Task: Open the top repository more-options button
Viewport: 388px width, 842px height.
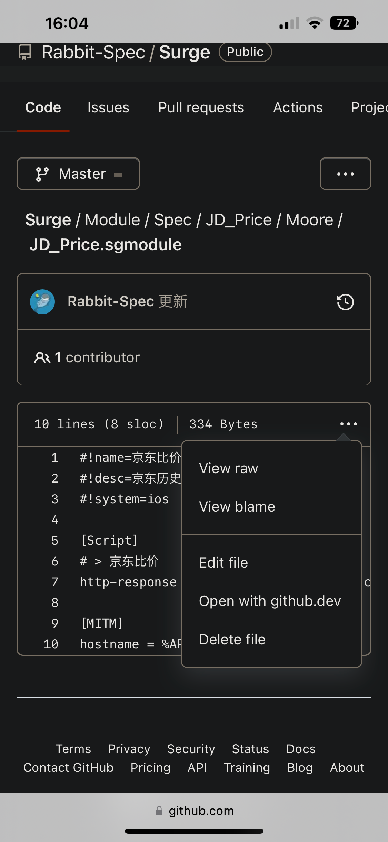Action: tap(345, 174)
